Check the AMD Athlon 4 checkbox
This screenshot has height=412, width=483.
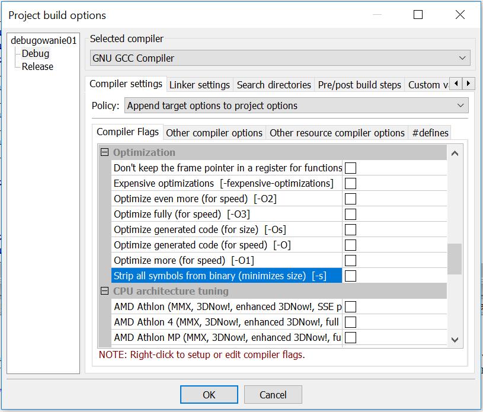pos(350,322)
